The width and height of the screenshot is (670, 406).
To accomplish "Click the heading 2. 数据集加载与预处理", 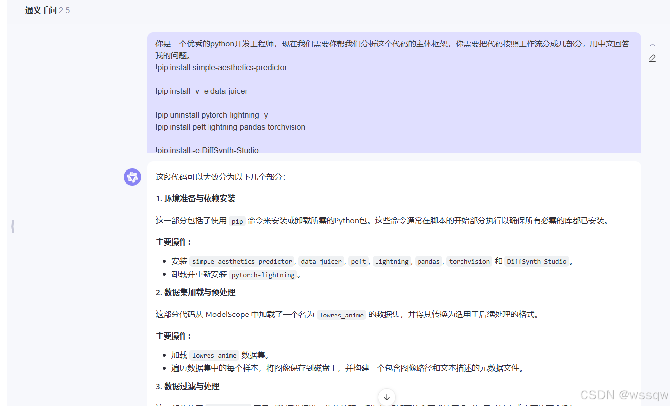I will 195,292.
